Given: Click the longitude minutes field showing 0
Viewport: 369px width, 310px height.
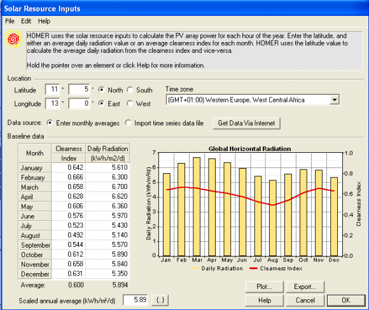Looking at the screenshot, I should point(79,103).
